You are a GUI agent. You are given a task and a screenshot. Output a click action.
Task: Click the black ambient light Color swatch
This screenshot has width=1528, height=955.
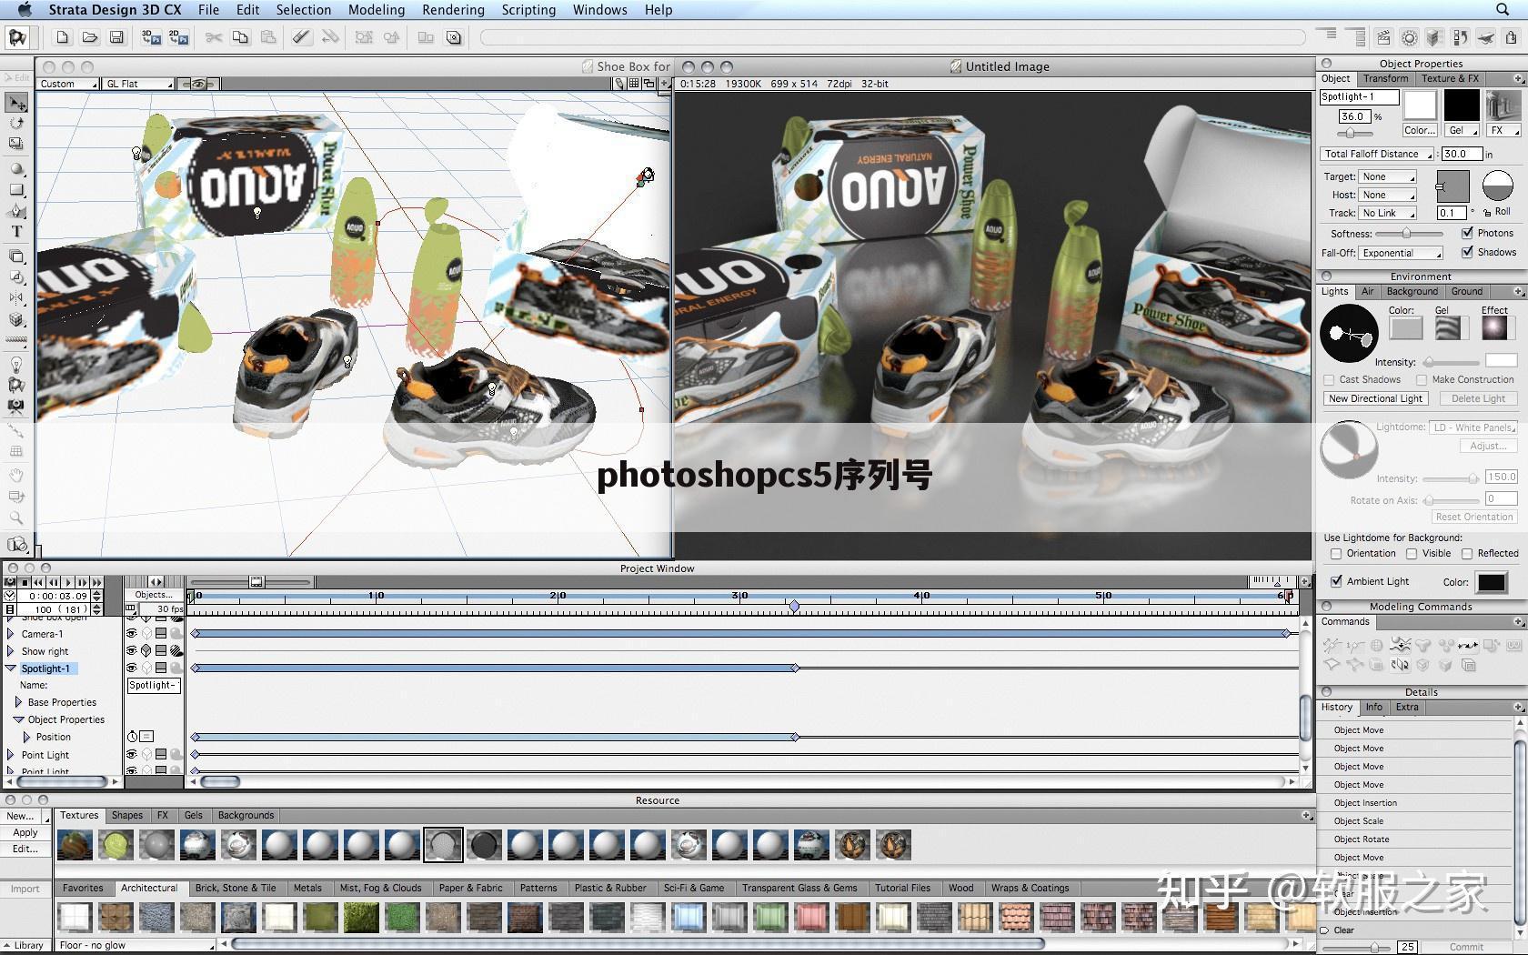pos(1492,582)
